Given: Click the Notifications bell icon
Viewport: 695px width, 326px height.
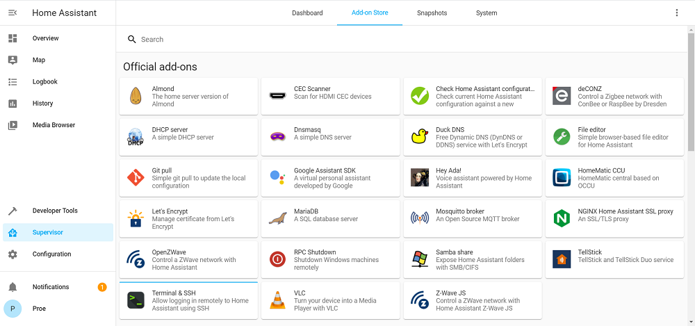Looking at the screenshot, I should click(x=13, y=287).
